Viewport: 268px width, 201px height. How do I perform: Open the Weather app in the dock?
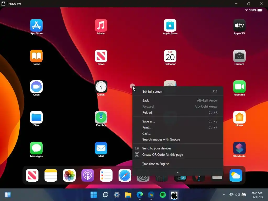236,175
